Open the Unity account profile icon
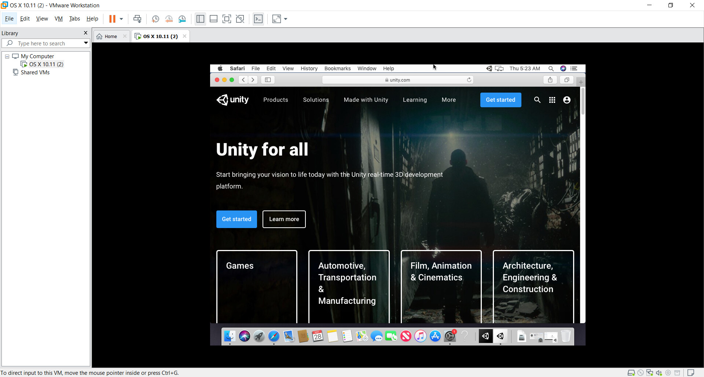The height and width of the screenshot is (377, 704). pos(567,100)
